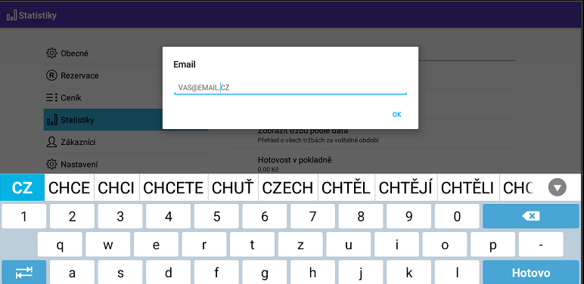Choose the CHCETE word suggestion
This screenshot has height=284, width=584.
(173, 188)
